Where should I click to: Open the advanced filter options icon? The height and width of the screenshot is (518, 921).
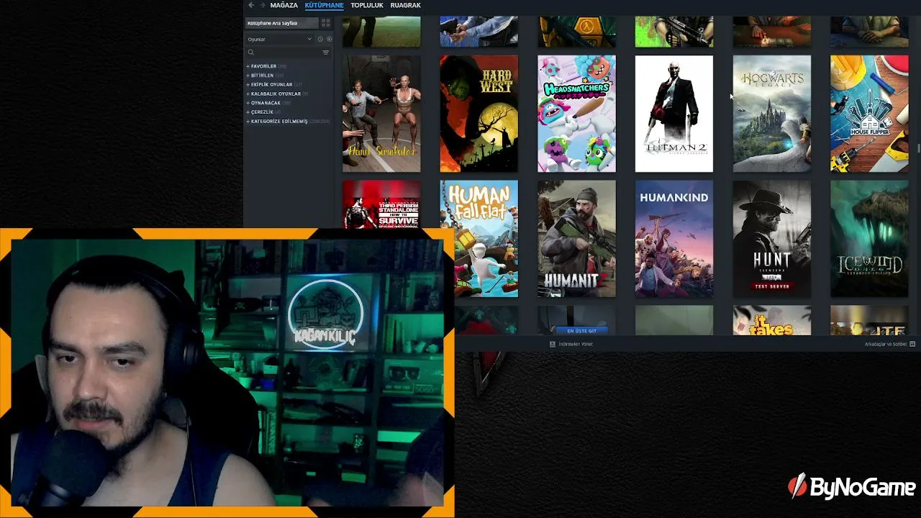(326, 53)
